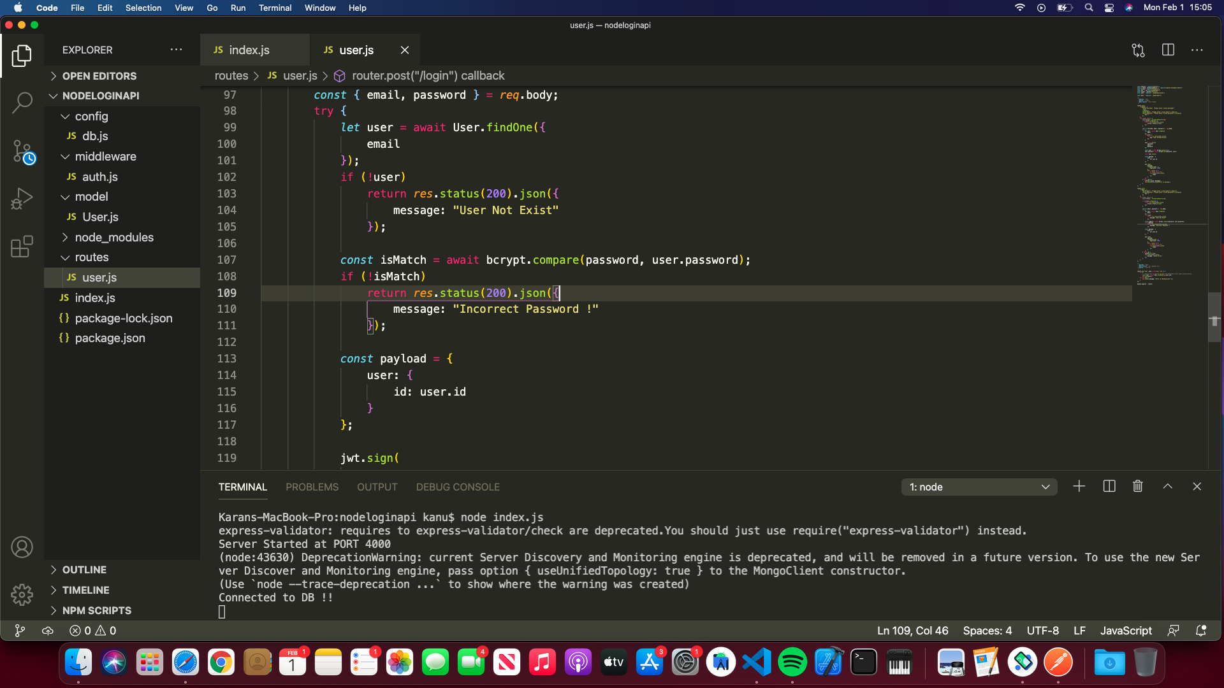Maximize terminal panel with up chevron

click(1167, 487)
